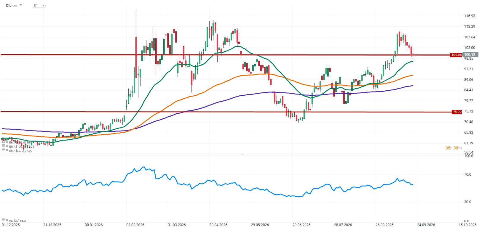
Task: Select the 75.00 horizontal line label
Action: 457,112
